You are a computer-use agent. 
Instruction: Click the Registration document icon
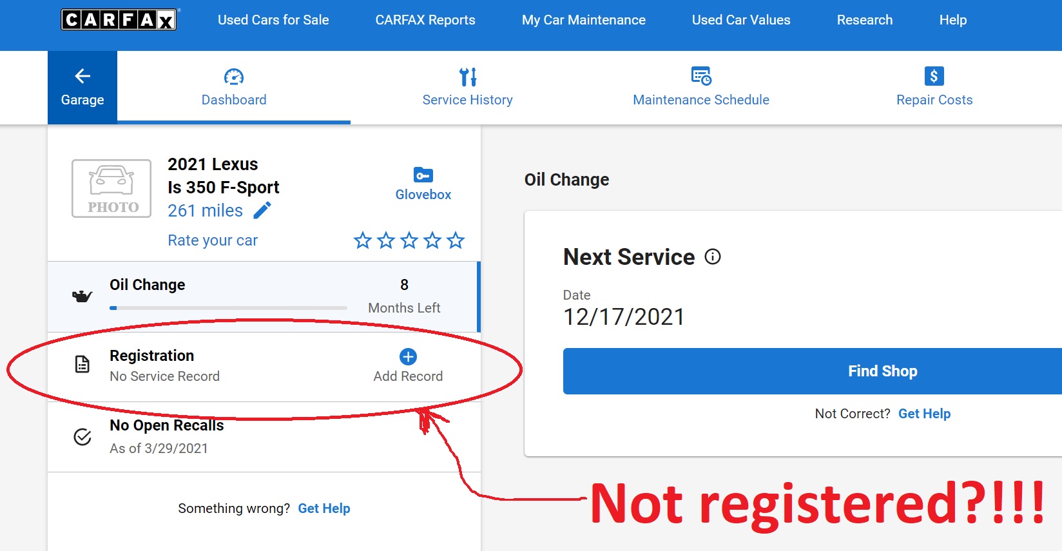coord(82,364)
